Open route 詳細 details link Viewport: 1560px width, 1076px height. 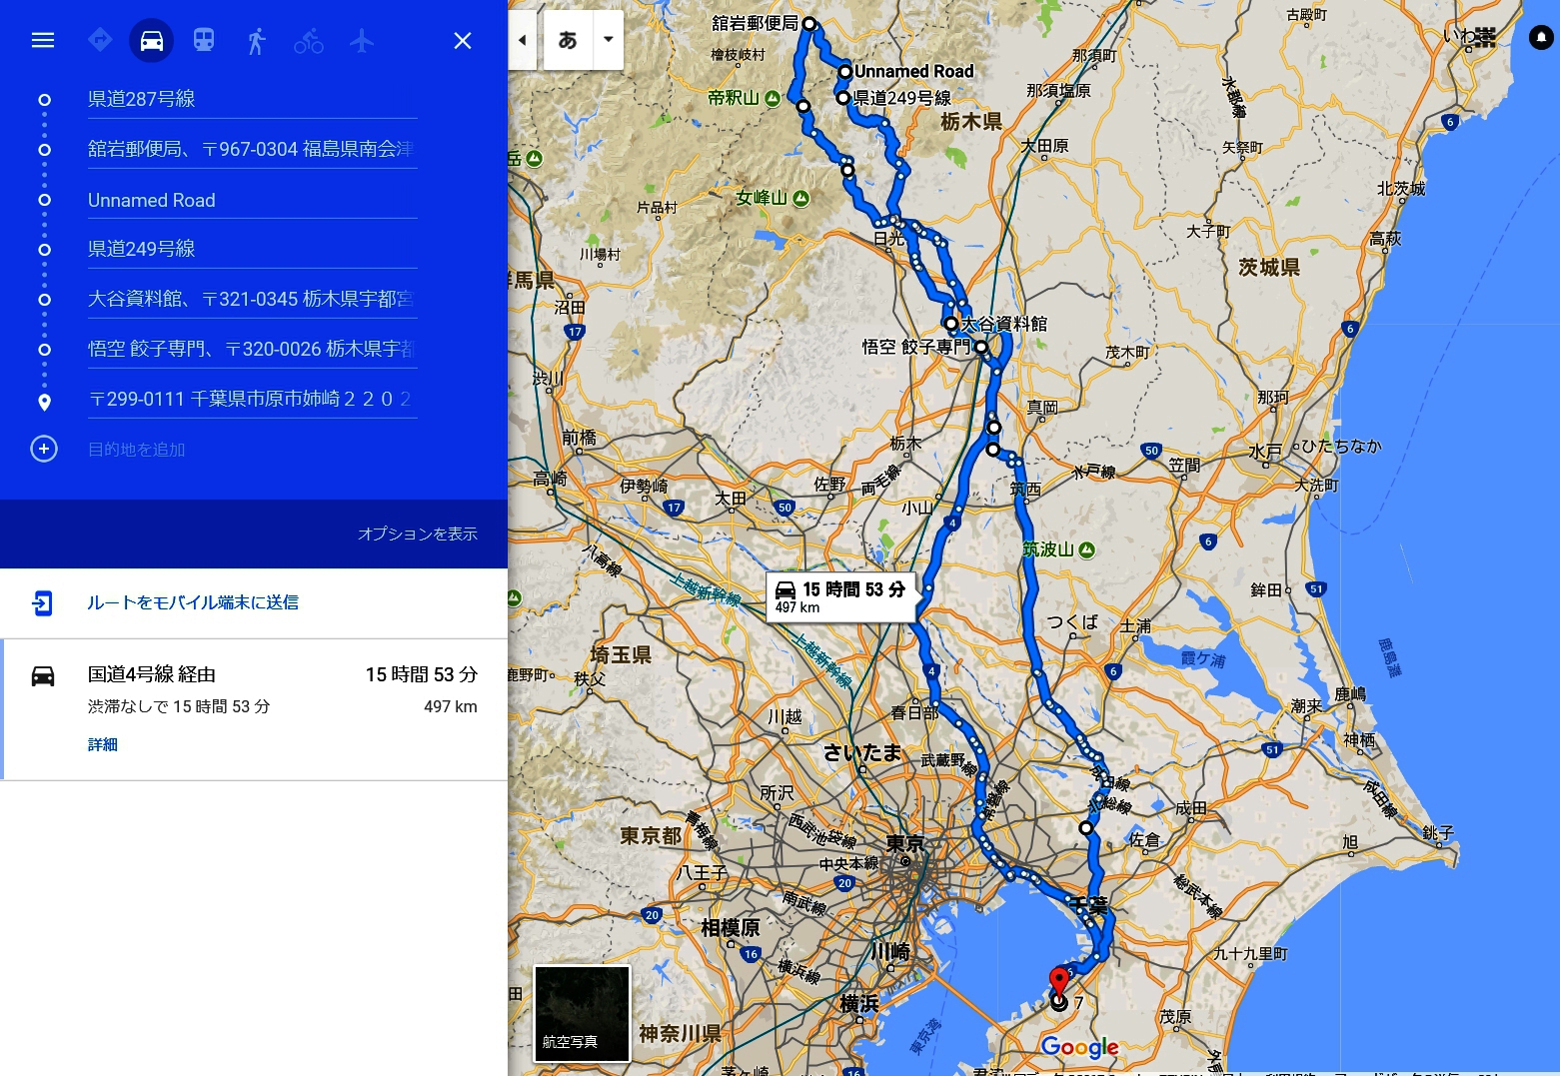tap(103, 744)
